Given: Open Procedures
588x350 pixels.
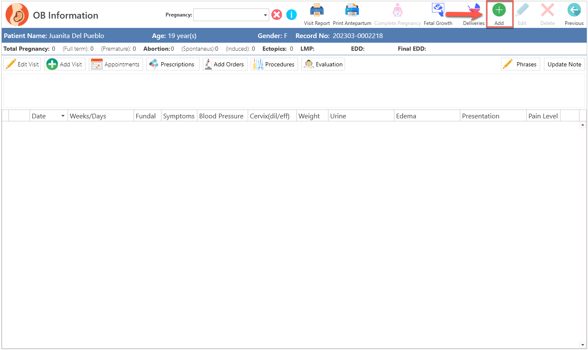Looking at the screenshot, I should pos(274,64).
